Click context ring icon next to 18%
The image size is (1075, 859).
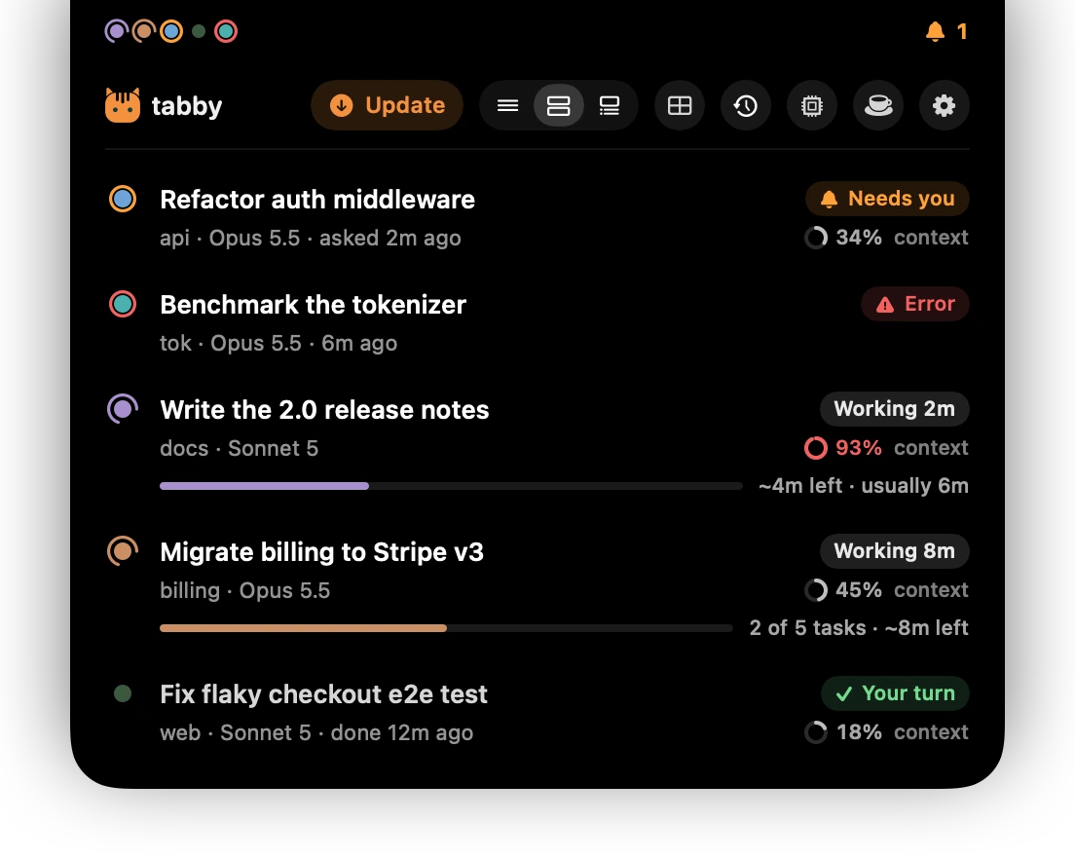pos(816,732)
